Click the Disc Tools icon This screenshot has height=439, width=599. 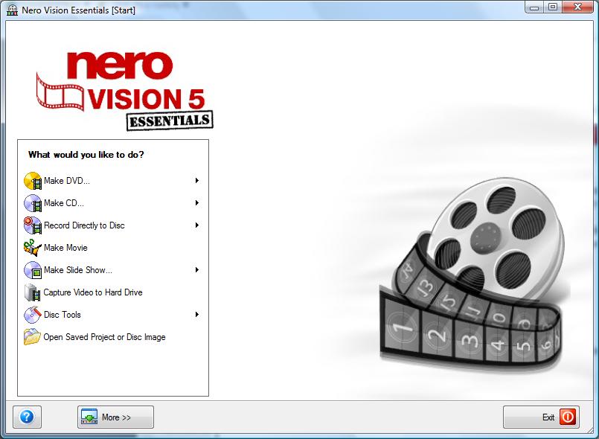coord(33,315)
